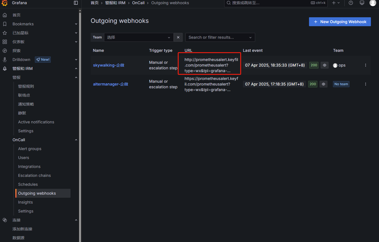
Task: Go to 警报和 IRM breadcrumb link
Action: [115, 3]
